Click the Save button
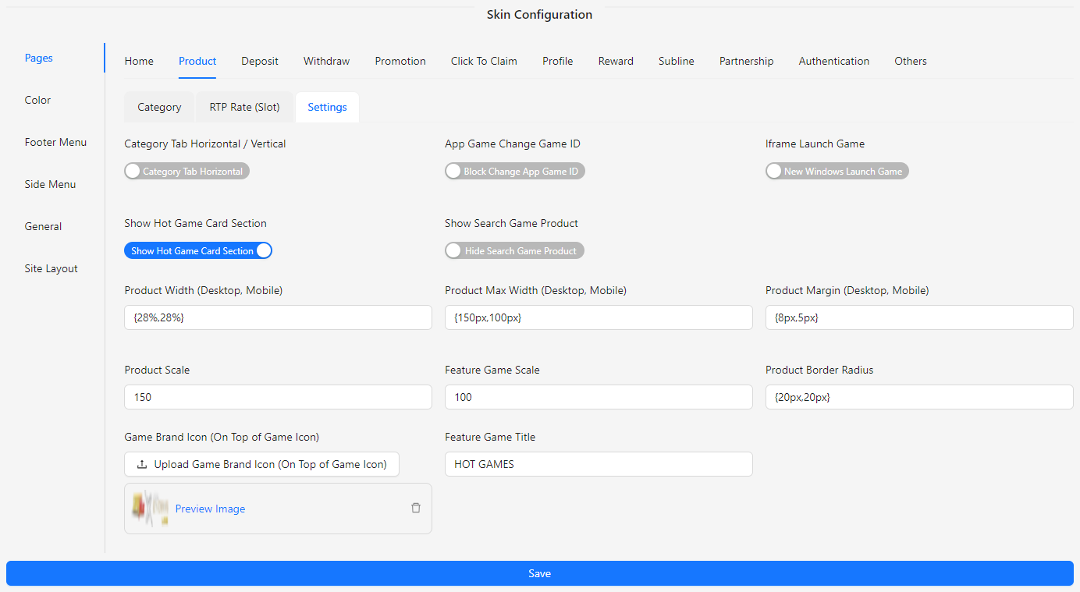Image resolution: width=1080 pixels, height=592 pixels. click(x=539, y=573)
